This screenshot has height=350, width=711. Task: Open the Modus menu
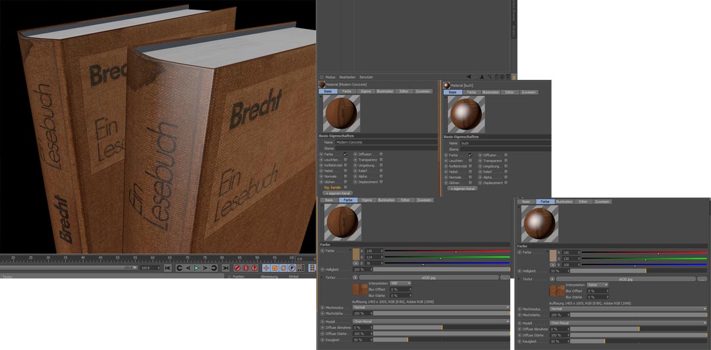tap(330, 77)
